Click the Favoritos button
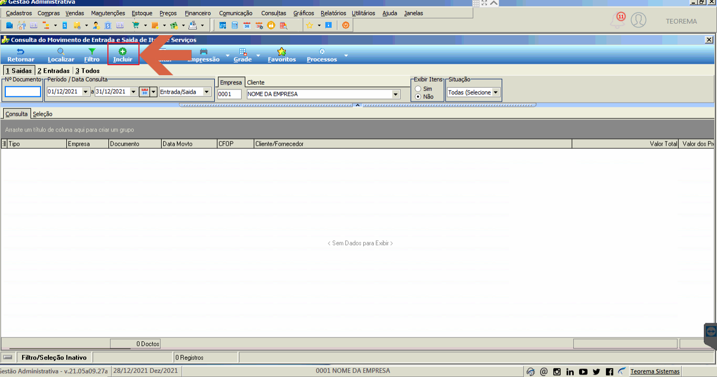Viewport: 717px width, 377px height. pos(282,55)
